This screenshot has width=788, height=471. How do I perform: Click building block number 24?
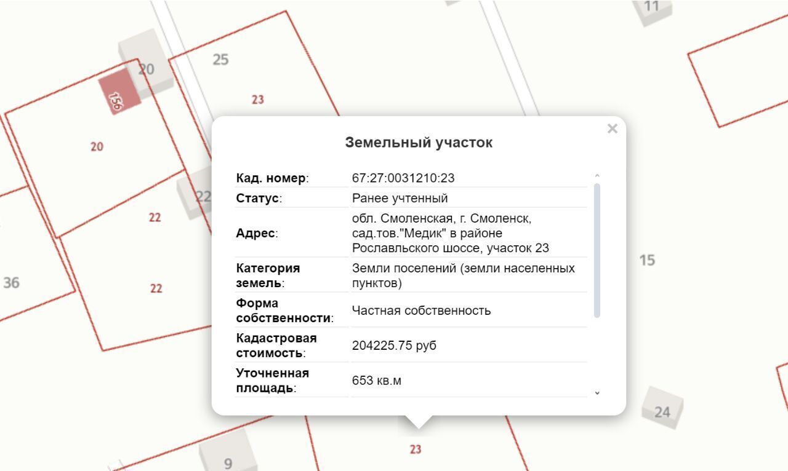coord(663,408)
